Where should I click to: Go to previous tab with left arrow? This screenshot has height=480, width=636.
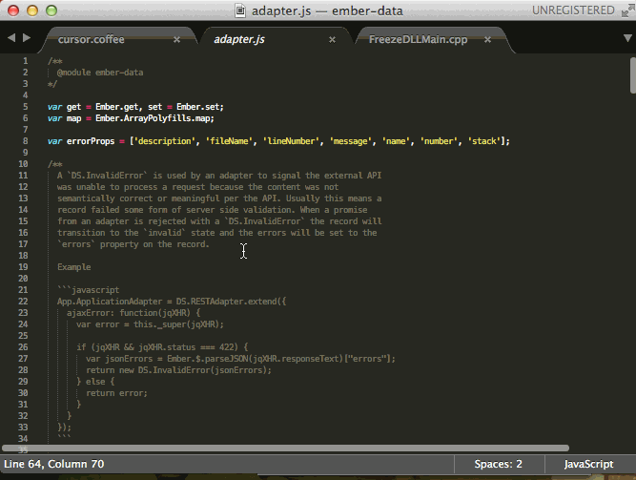(x=11, y=38)
